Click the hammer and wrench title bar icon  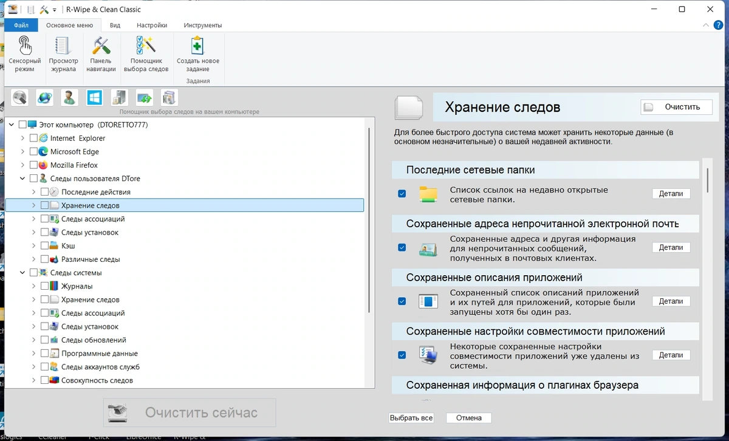click(x=44, y=10)
